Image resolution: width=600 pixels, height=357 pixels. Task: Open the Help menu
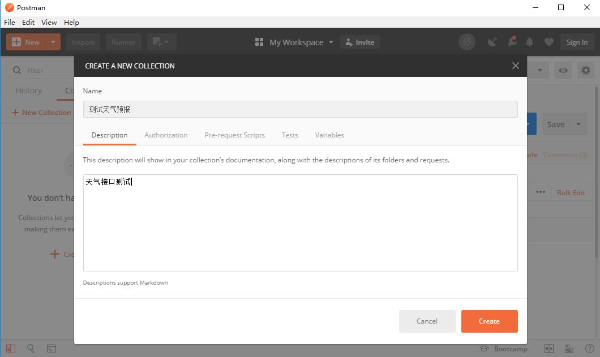pos(71,22)
